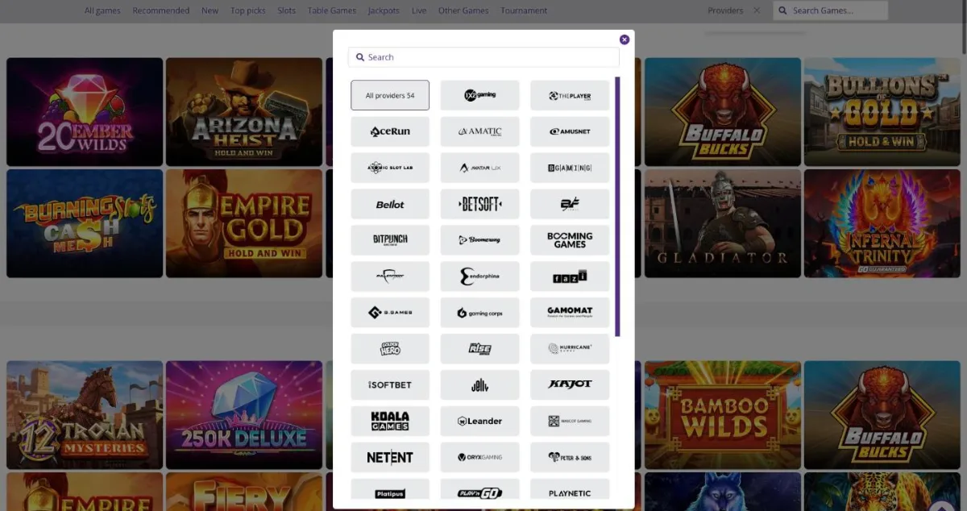Filter by BF Games provider logo

coord(570,204)
